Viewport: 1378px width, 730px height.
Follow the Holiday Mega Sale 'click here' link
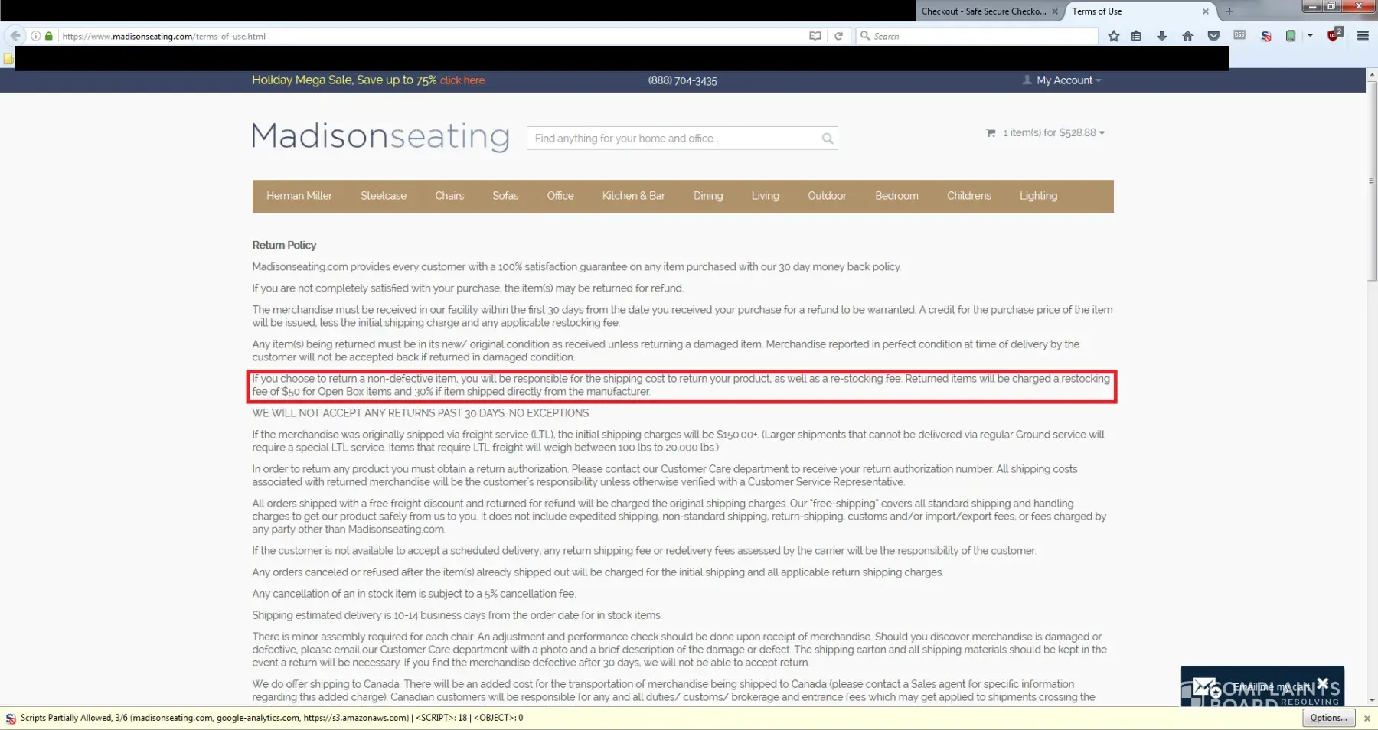462,80
